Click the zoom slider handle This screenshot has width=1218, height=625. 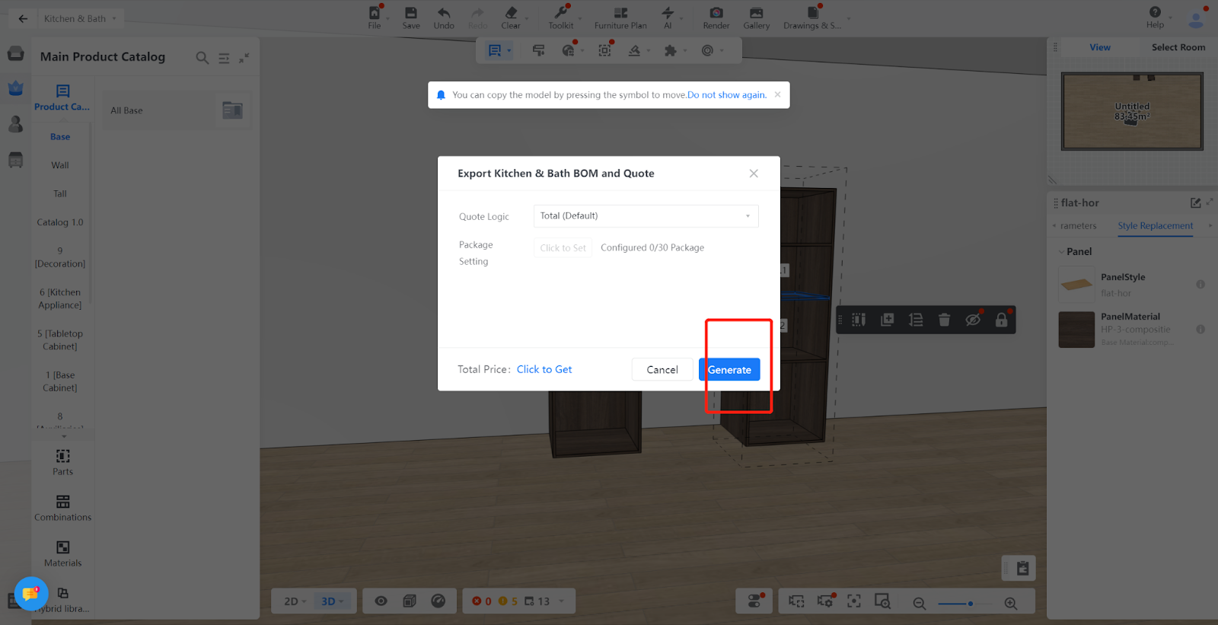970,604
